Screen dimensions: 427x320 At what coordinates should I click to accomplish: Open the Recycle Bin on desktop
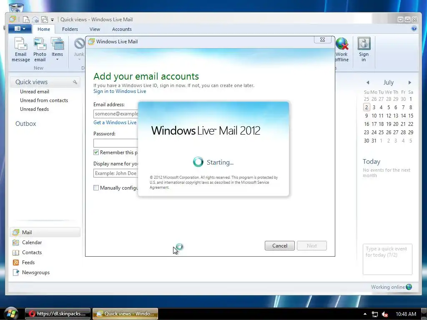[16, 7]
